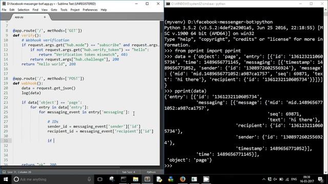Click the ENG language indicator
The image size is (328, 184).
point(294,179)
